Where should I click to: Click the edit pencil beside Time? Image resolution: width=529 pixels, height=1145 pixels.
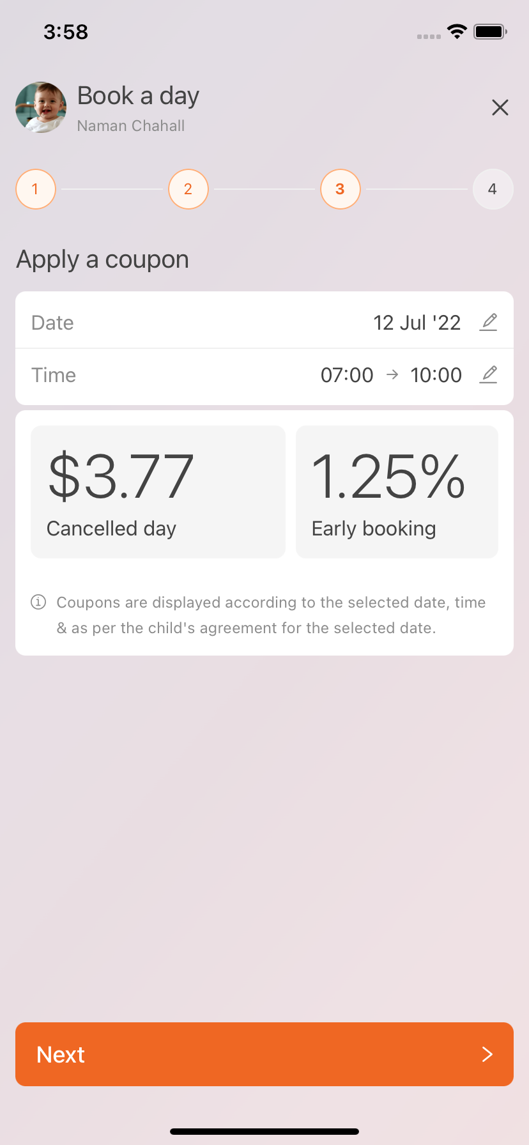click(488, 374)
